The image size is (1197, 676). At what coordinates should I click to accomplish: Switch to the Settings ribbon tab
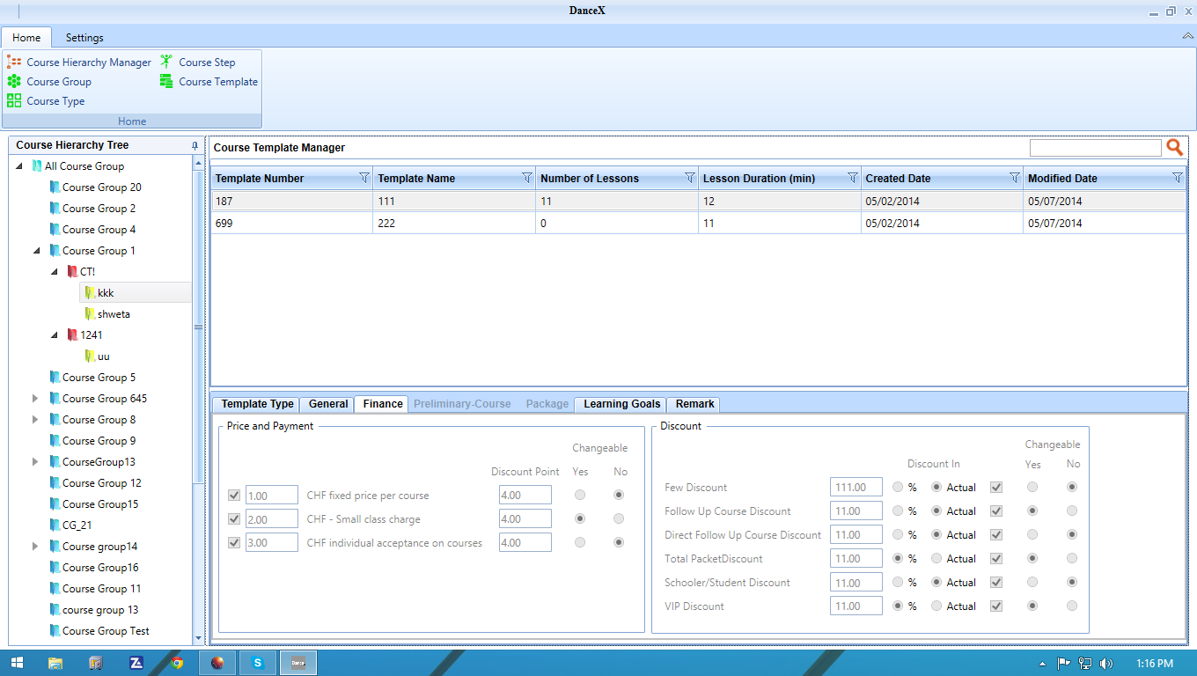84,38
